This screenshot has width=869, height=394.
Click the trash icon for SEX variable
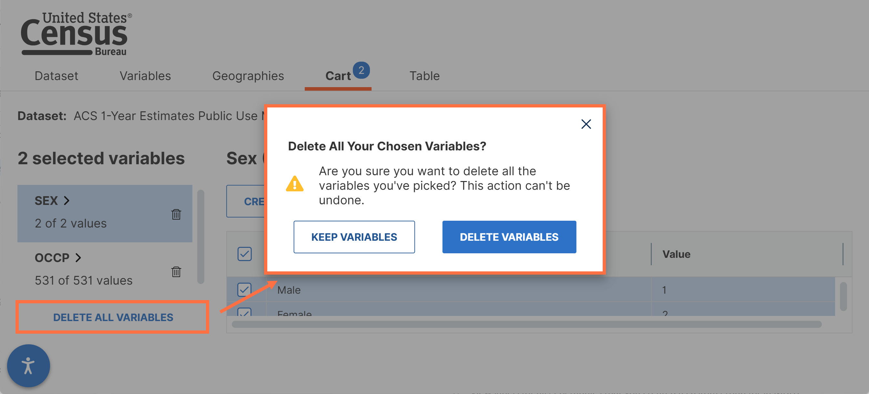(176, 214)
